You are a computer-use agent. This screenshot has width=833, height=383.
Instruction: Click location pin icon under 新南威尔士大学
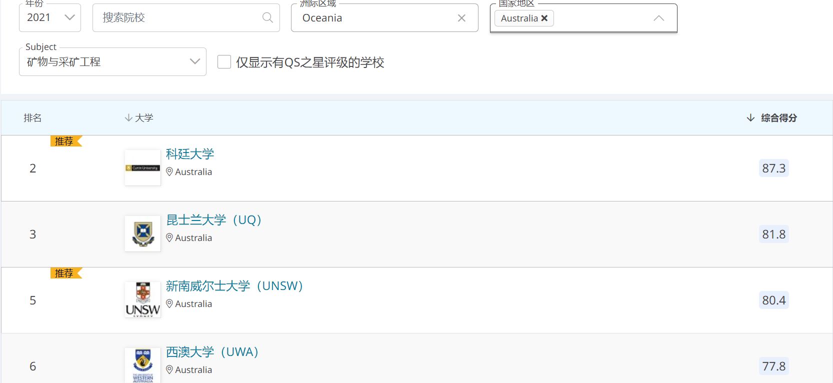pyautogui.click(x=169, y=303)
